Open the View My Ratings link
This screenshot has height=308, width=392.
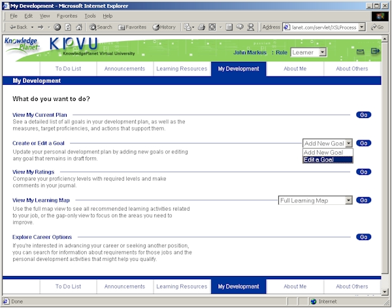point(33,172)
